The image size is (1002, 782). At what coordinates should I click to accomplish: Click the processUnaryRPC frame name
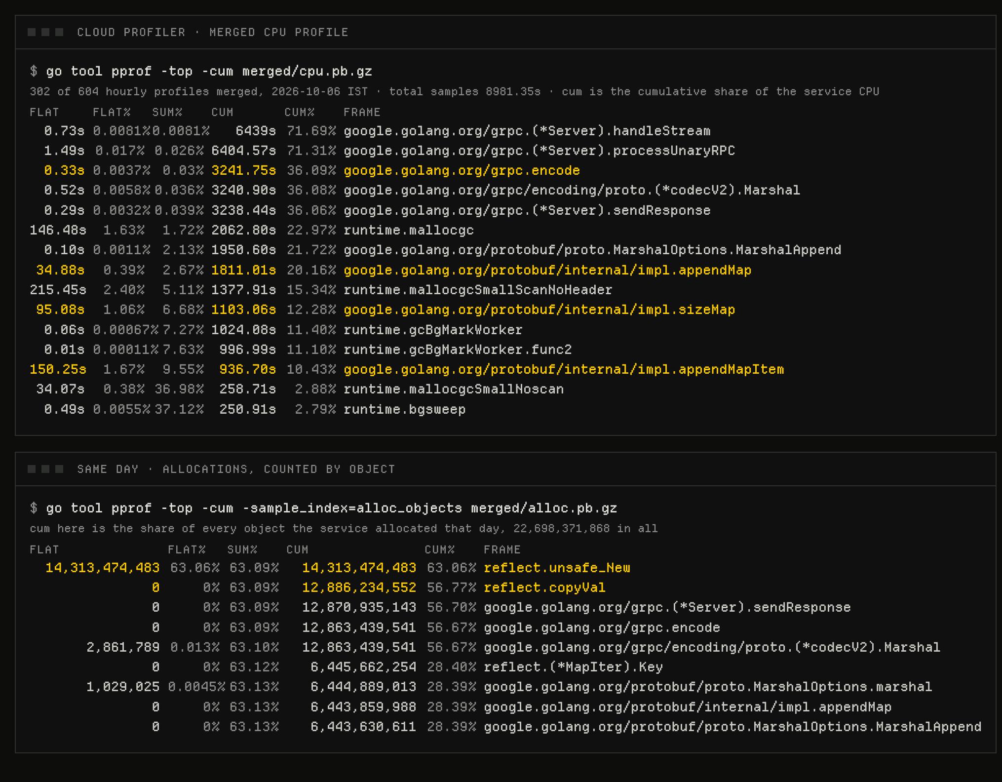[x=540, y=151]
